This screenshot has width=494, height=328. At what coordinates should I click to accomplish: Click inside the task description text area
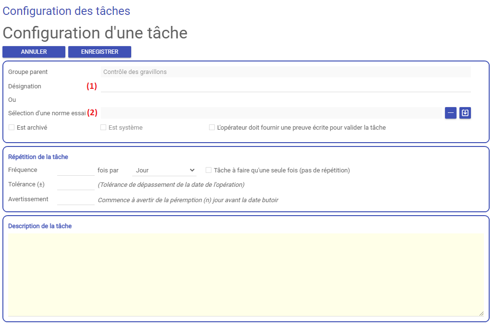click(246, 275)
